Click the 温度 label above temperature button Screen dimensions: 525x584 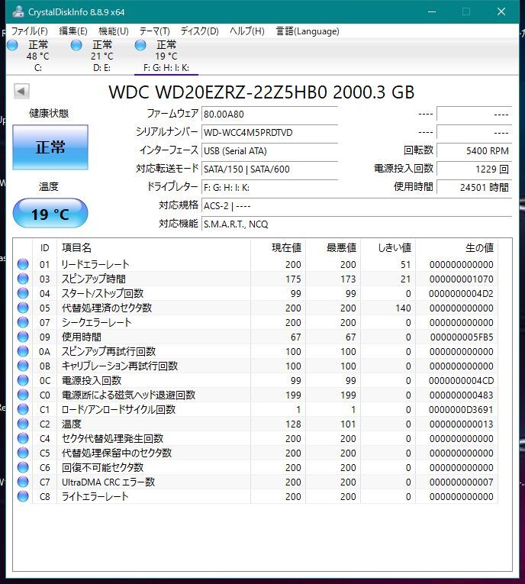49,186
